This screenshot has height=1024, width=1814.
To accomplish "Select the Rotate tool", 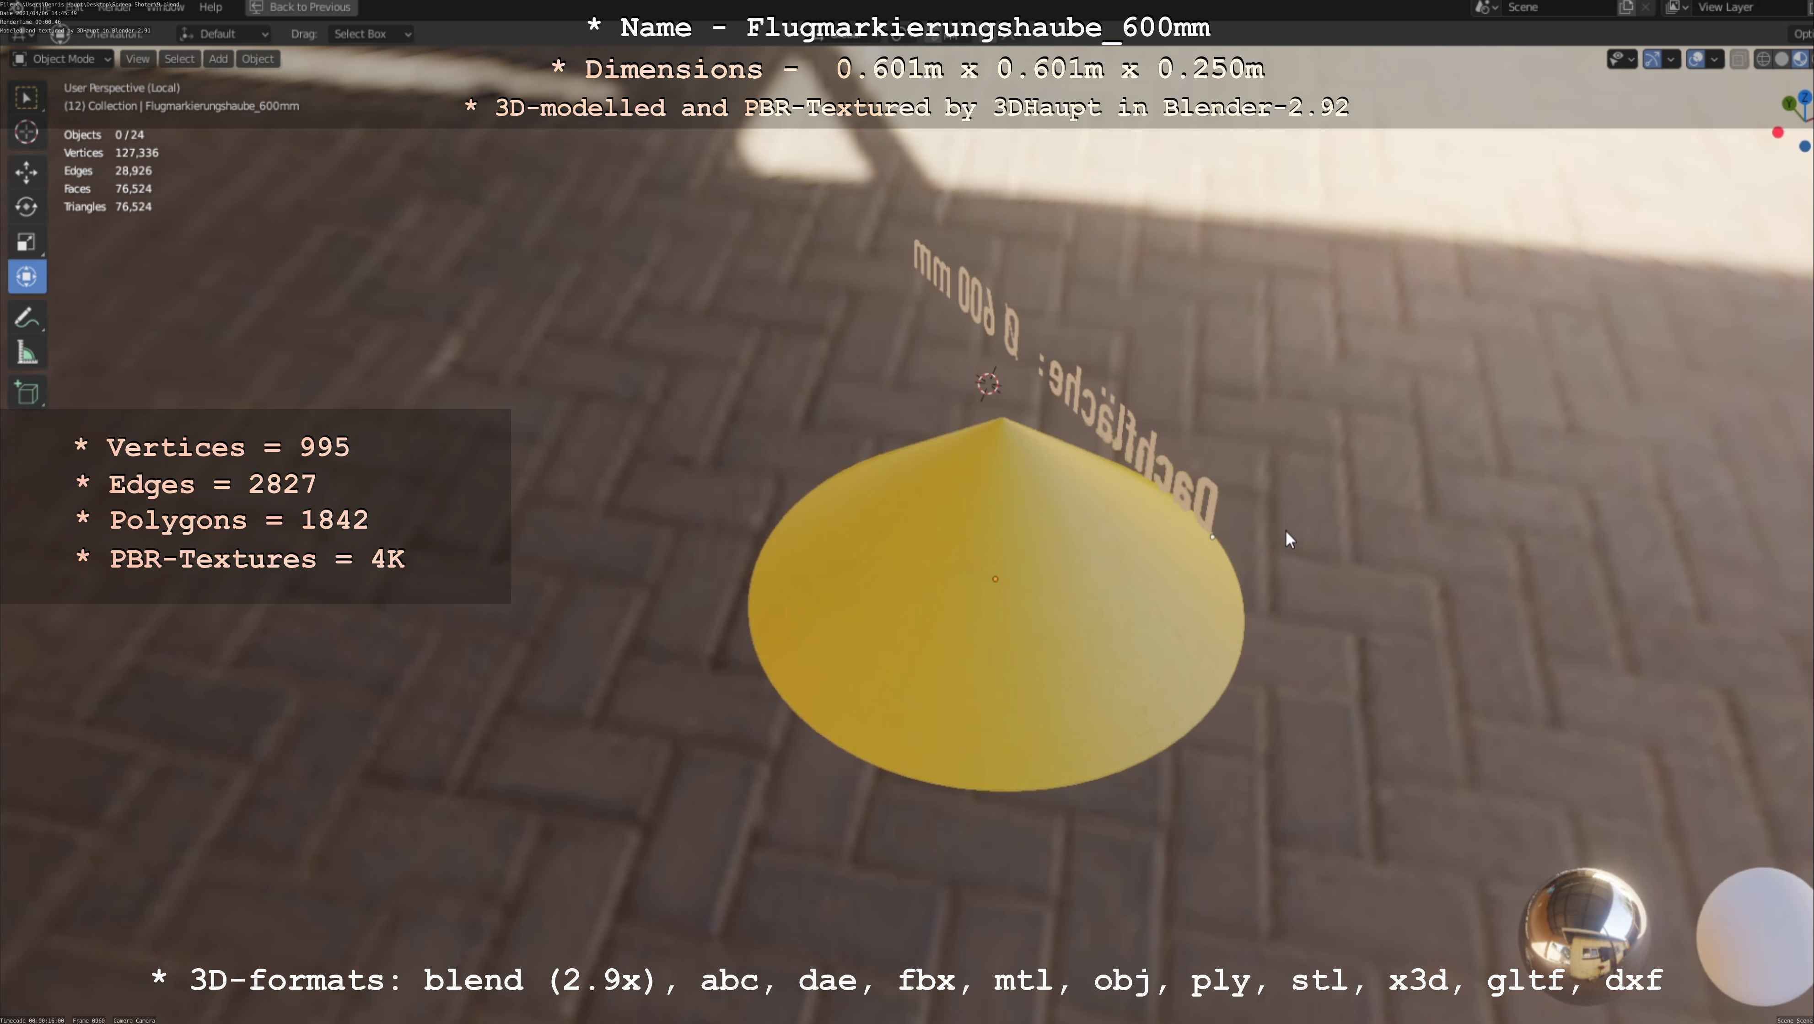I will (x=27, y=207).
